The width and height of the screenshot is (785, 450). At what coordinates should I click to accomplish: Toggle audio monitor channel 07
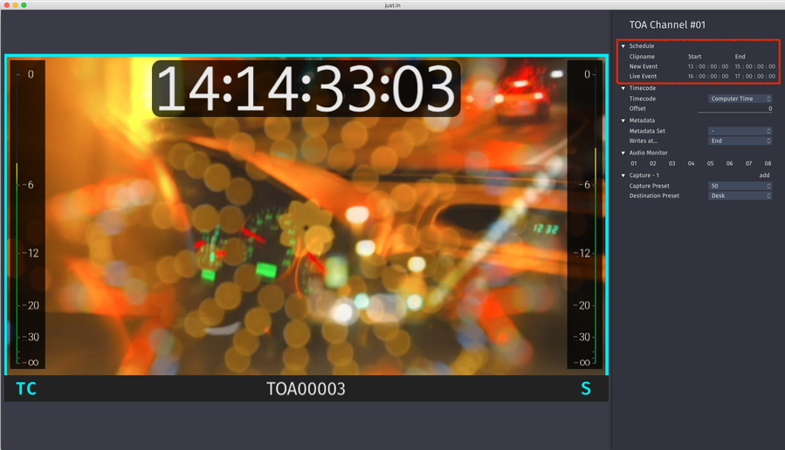tap(748, 163)
